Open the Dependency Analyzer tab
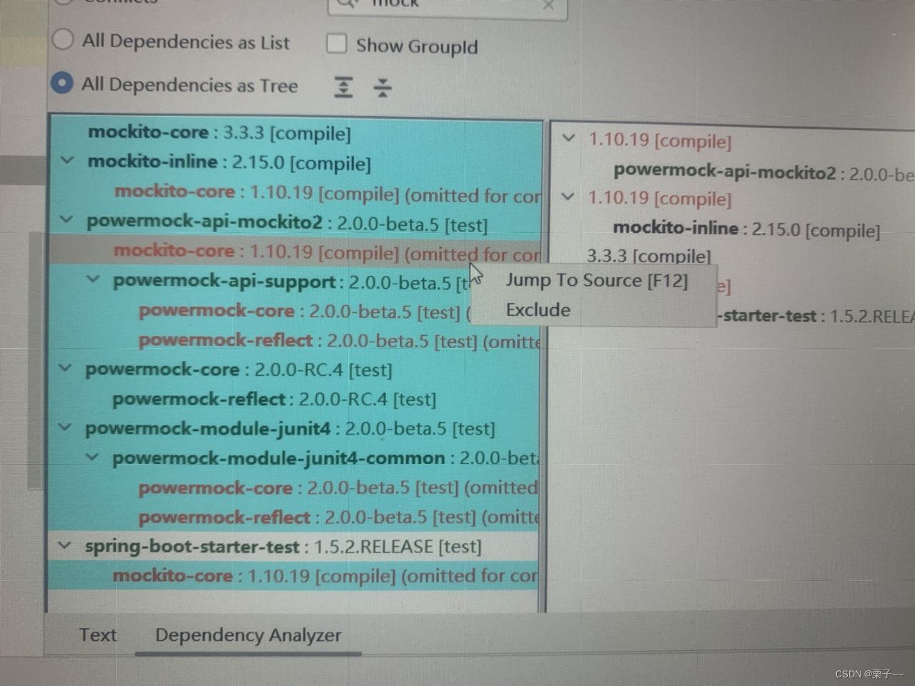915x686 pixels. point(248,635)
